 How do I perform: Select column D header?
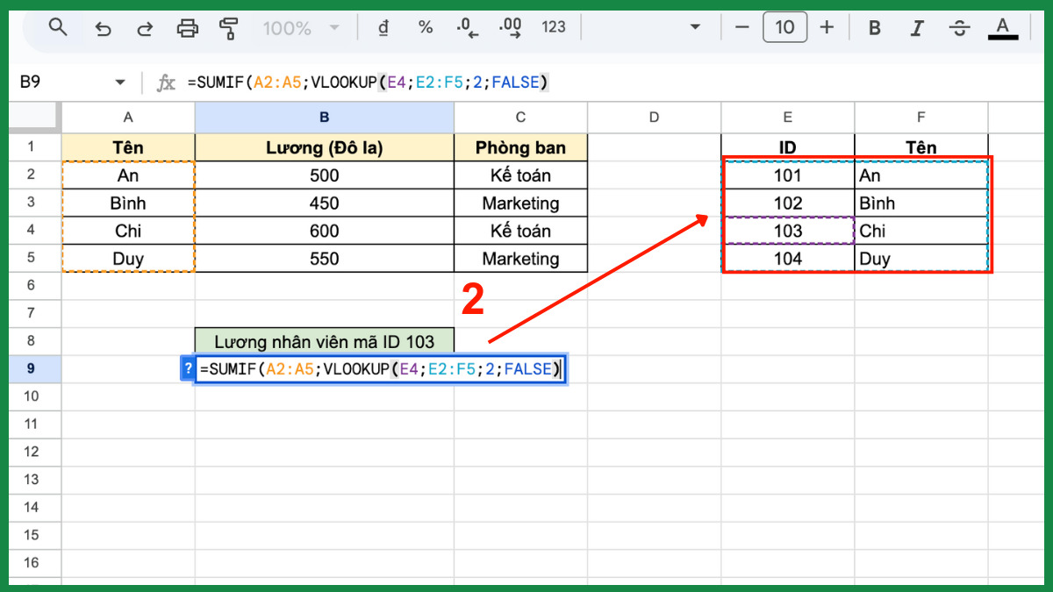654,118
